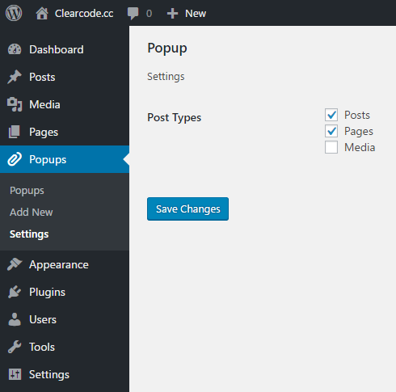Visit the Clearcode.cc site link

[84, 14]
